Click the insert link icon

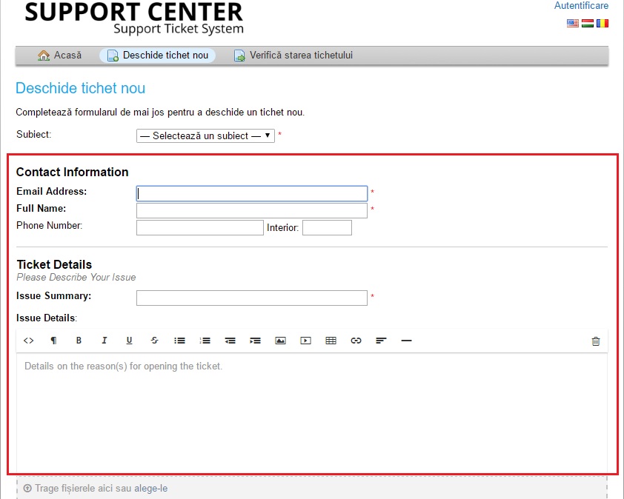point(356,341)
